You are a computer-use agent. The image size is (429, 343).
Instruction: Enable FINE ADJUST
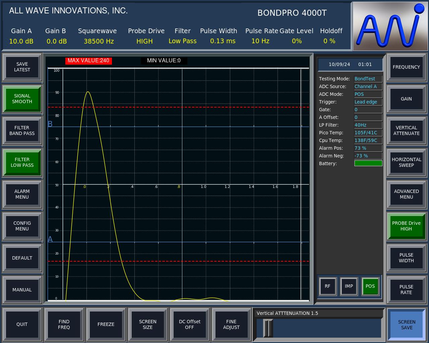[231, 324]
